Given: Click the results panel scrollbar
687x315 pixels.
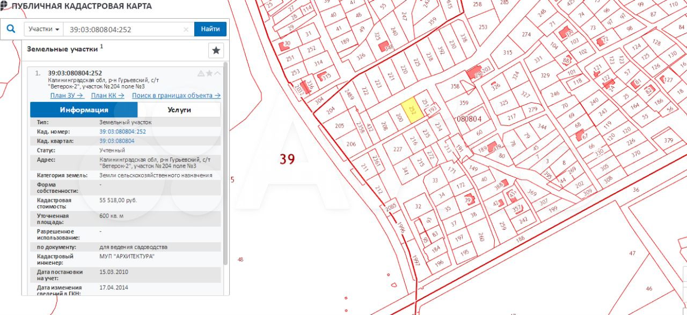Looking at the screenshot, I should tap(225, 161).
